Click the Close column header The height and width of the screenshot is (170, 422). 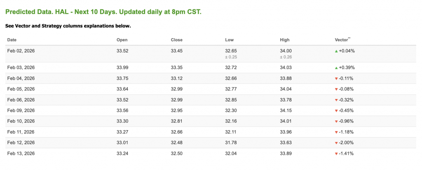pos(176,40)
